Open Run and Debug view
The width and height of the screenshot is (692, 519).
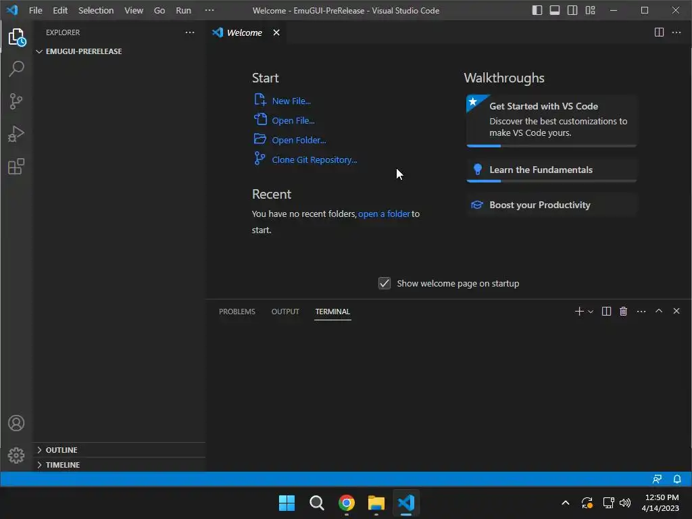pos(16,134)
